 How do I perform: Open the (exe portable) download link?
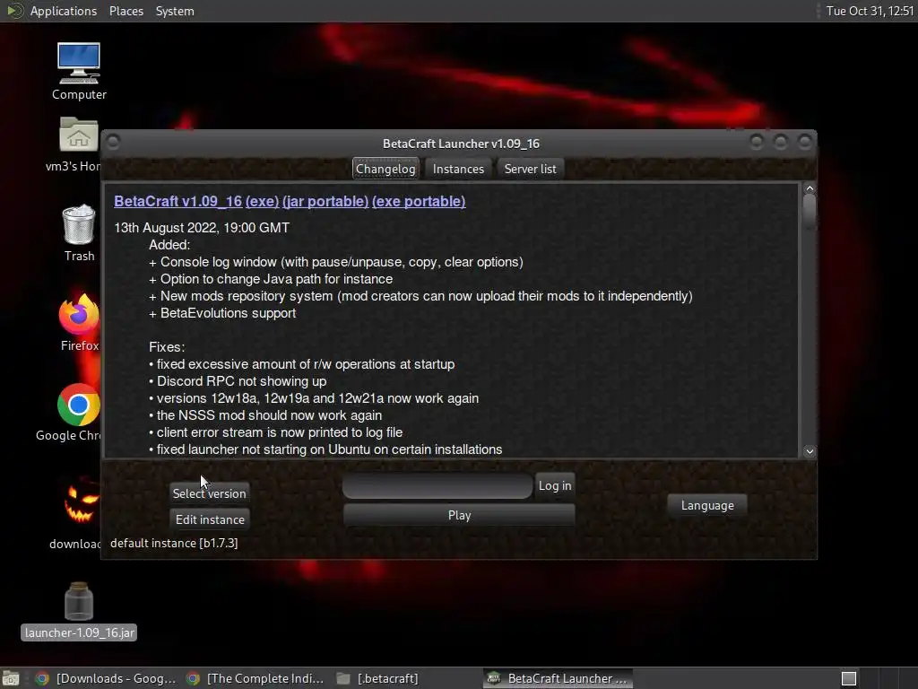pyautogui.click(x=419, y=201)
